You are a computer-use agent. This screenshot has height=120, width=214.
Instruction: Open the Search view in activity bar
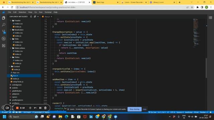(4, 25)
